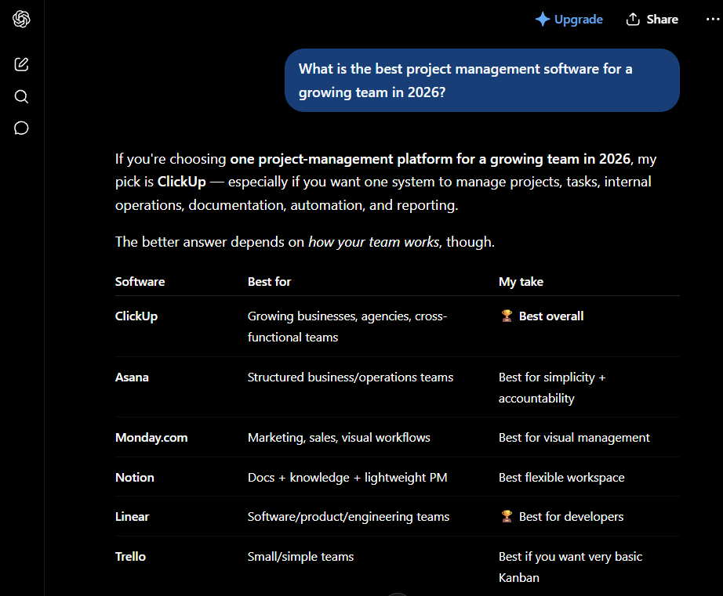Select the Asana table cell
The image size is (723, 596).
point(132,377)
